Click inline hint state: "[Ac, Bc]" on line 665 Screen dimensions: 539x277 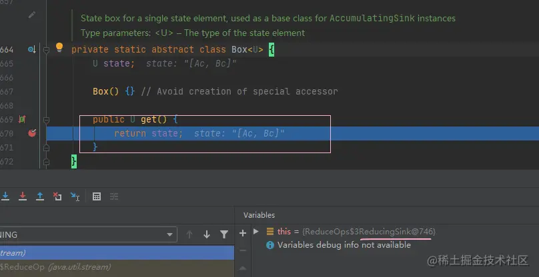click(191, 64)
